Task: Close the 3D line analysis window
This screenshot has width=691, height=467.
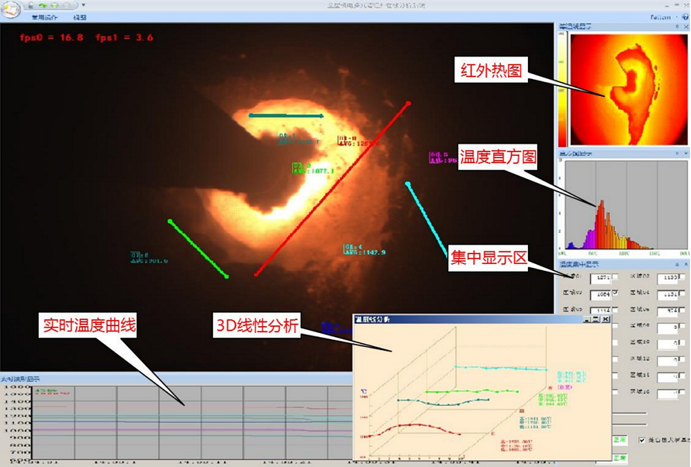Action: pos(606,320)
